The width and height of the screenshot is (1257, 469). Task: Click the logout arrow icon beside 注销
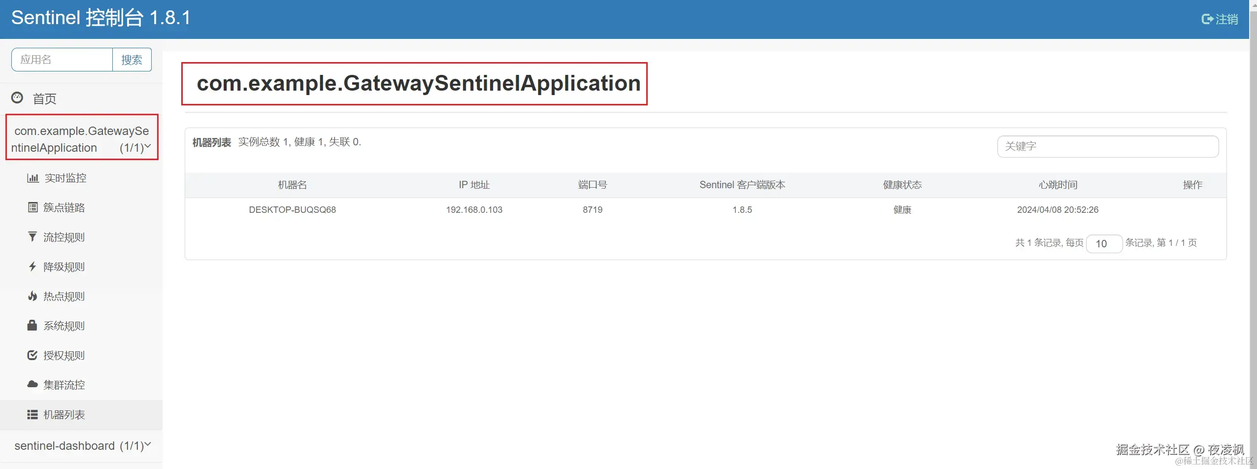pos(1207,19)
